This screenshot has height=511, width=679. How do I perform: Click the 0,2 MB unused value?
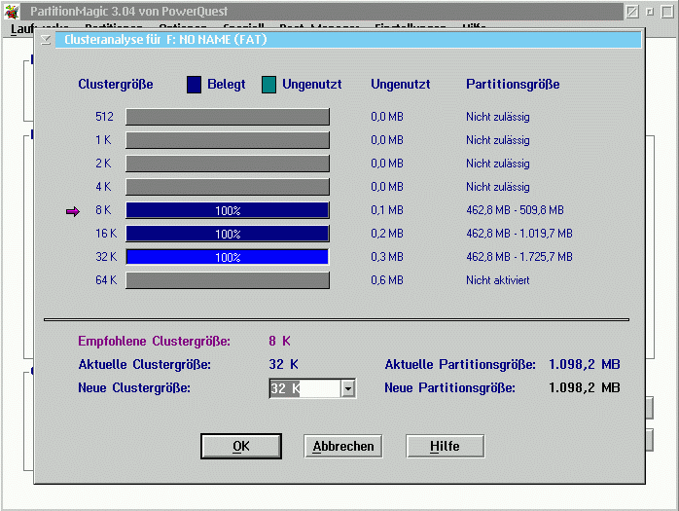click(x=387, y=234)
